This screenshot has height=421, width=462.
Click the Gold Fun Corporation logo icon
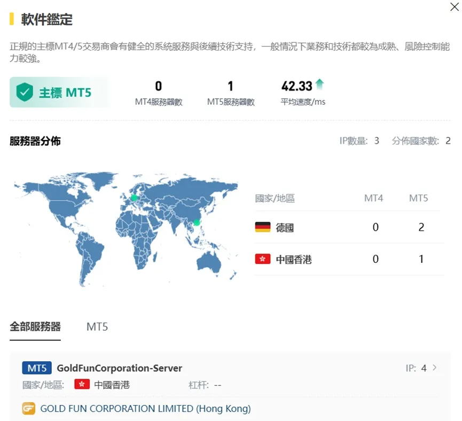pyautogui.click(x=29, y=409)
